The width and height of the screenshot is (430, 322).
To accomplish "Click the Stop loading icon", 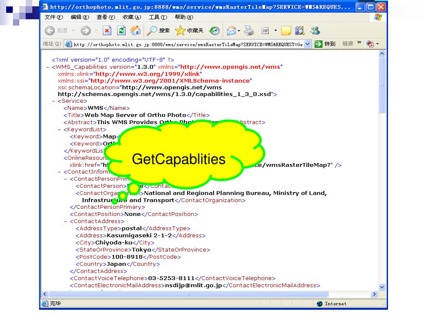I will point(107,31).
